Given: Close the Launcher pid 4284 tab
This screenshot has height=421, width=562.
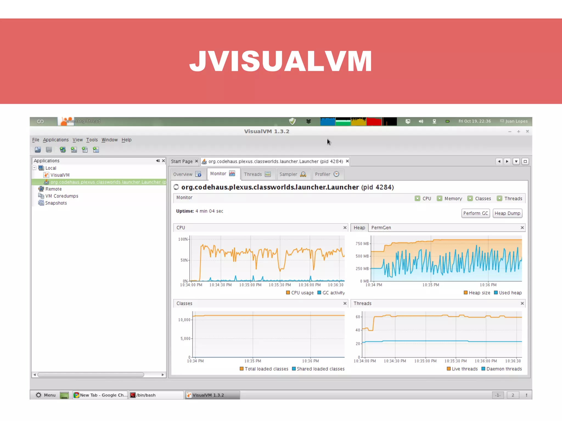Looking at the screenshot, I should point(347,161).
